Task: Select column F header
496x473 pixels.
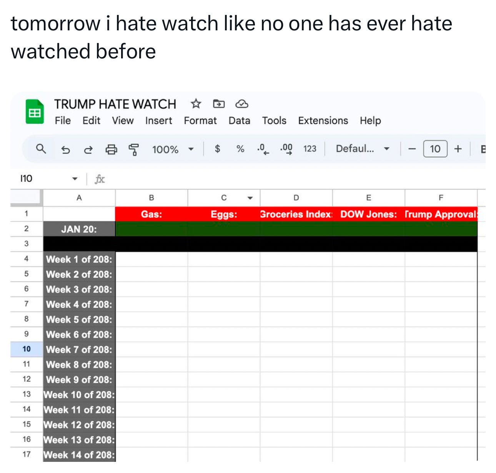Action: click(441, 198)
